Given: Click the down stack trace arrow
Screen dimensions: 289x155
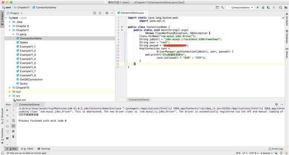Looking at the screenshot, I should (x=13, y=116).
